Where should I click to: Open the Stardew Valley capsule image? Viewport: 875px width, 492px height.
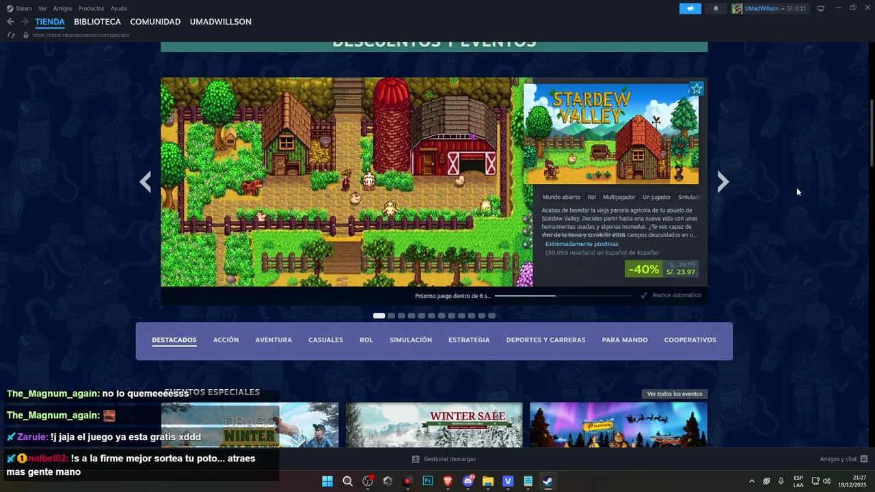point(611,133)
